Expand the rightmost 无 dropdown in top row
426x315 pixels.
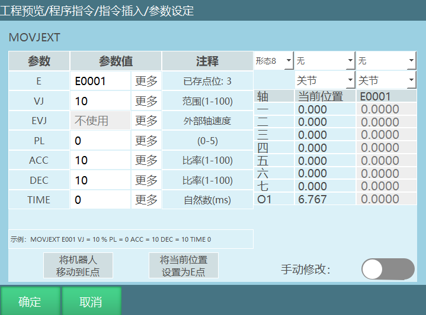click(x=386, y=61)
